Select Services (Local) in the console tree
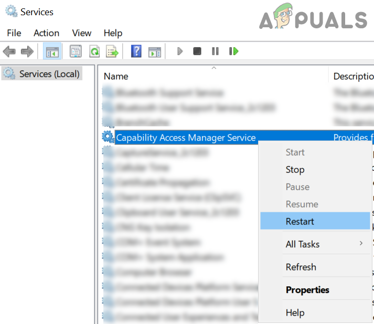The image size is (374, 324). 42,74
